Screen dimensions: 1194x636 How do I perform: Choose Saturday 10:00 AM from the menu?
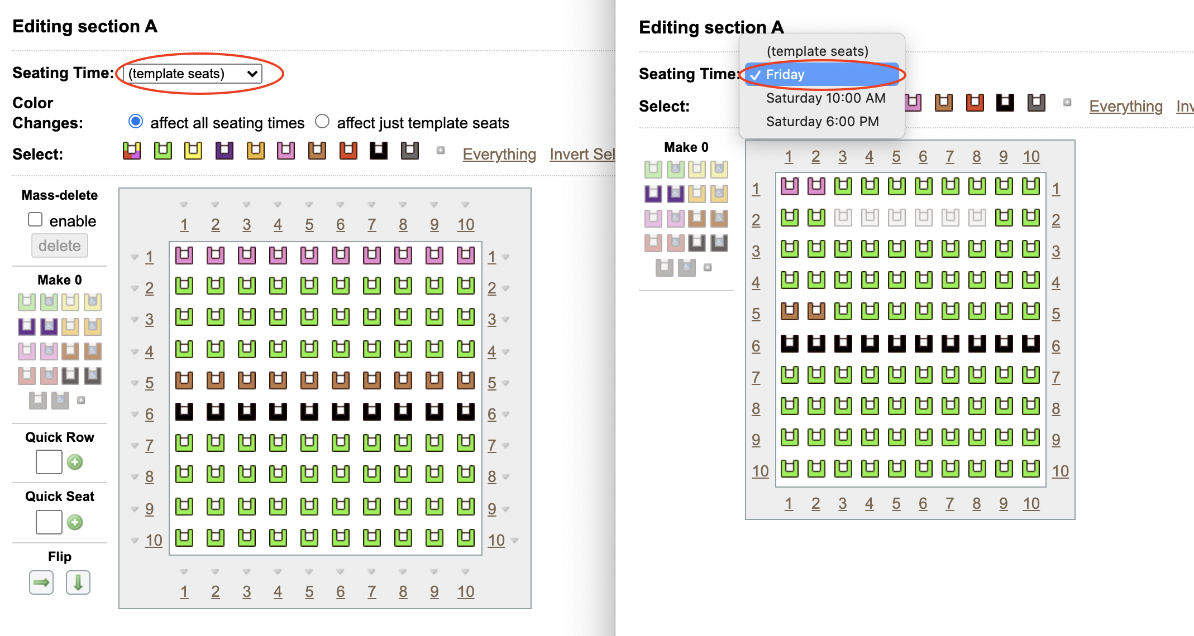point(825,98)
